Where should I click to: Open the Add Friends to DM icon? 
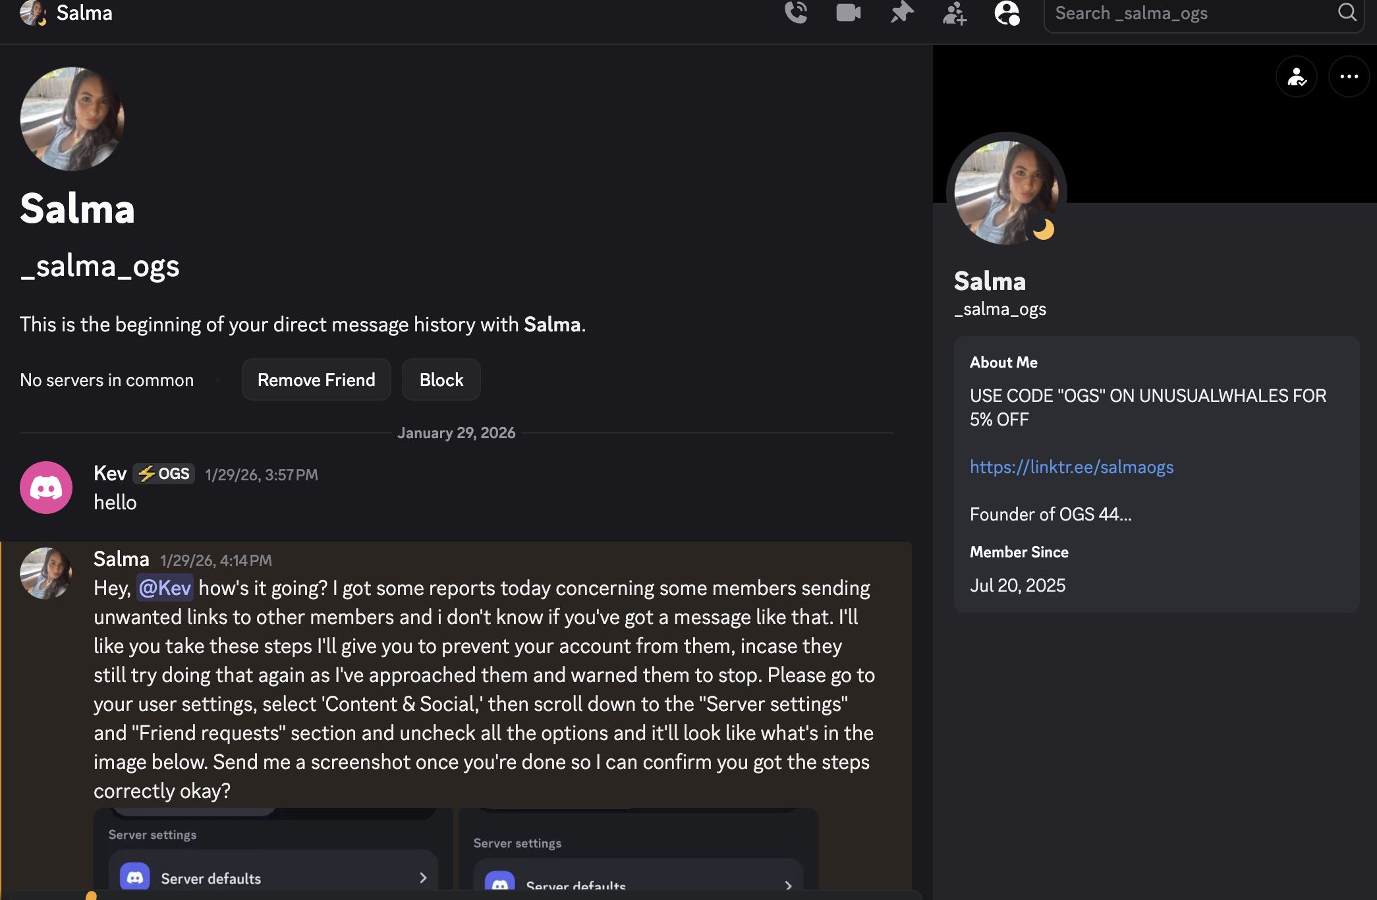coord(954,14)
